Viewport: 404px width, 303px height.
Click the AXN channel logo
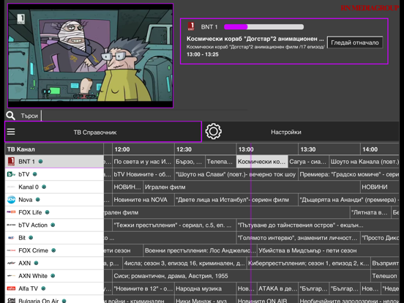(11, 263)
